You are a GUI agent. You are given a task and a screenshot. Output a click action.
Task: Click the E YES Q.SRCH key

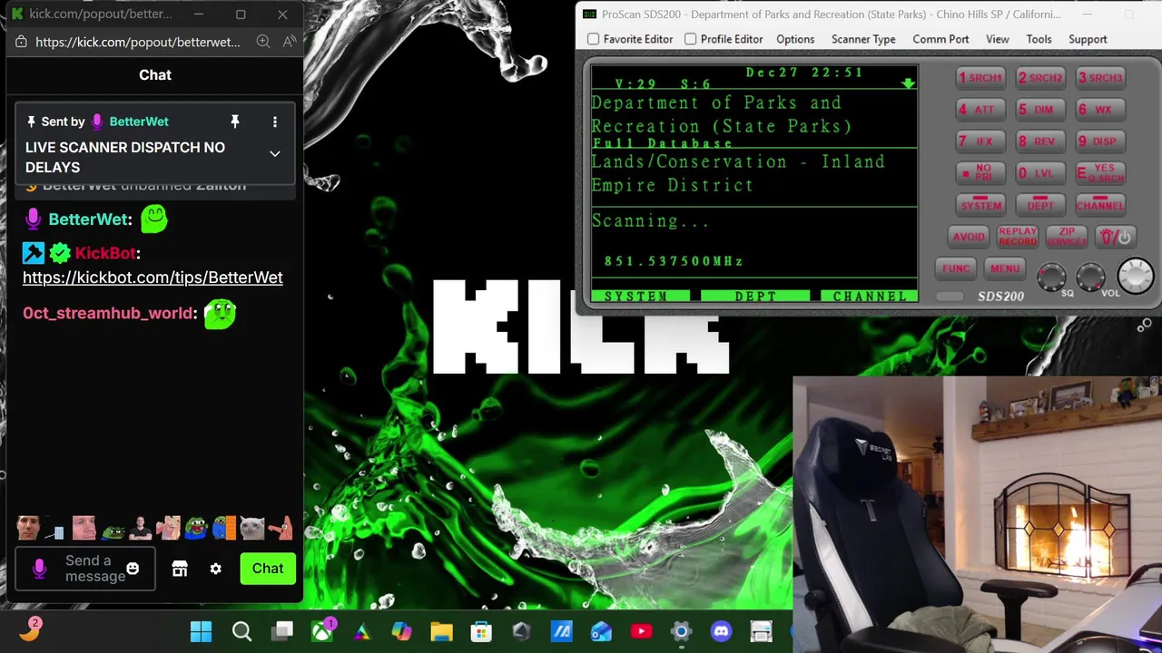point(1100,173)
